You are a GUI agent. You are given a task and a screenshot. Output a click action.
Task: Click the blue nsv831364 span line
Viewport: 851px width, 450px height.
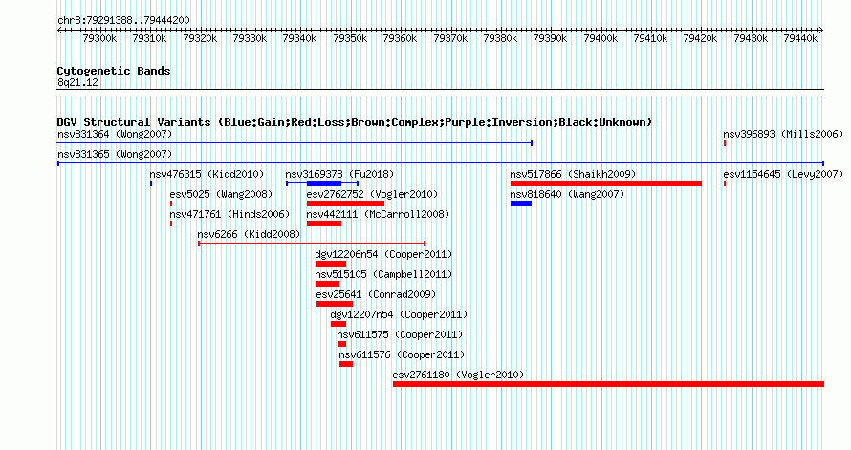click(x=295, y=143)
